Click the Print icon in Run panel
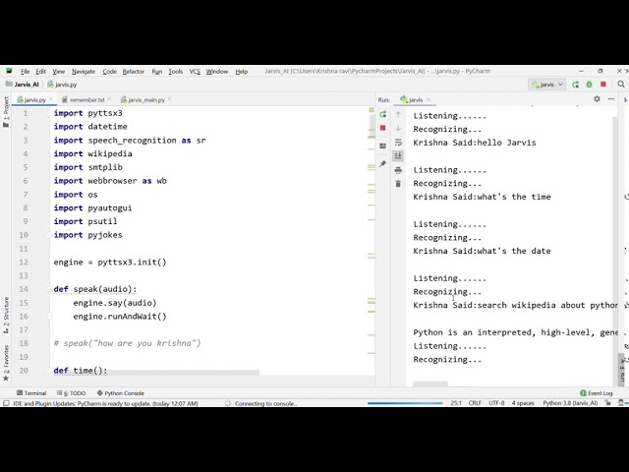 tap(398, 170)
